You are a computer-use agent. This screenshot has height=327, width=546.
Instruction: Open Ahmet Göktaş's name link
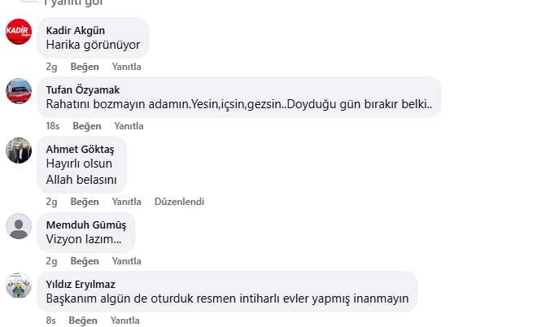pyautogui.click(x=80, y=150)
